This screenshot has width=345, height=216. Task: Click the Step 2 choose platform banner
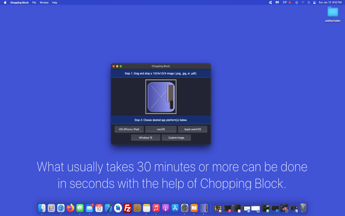click(161, 120)
